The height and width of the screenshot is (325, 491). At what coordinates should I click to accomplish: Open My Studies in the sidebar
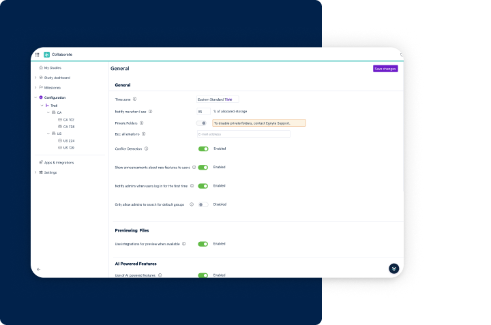coord(53,68)
